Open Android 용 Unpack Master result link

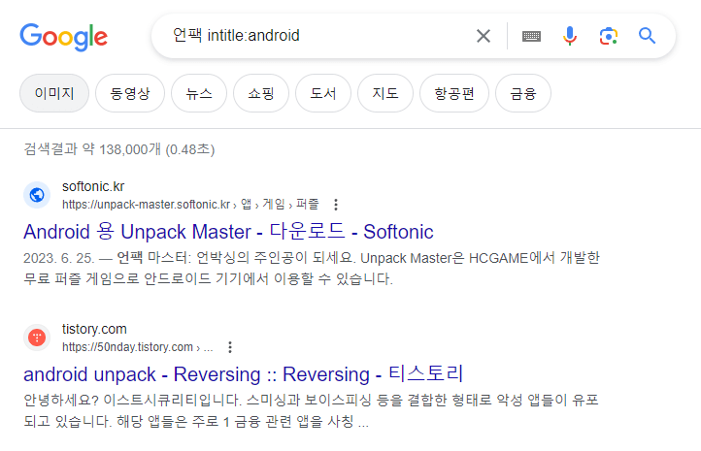click(228, 232)
